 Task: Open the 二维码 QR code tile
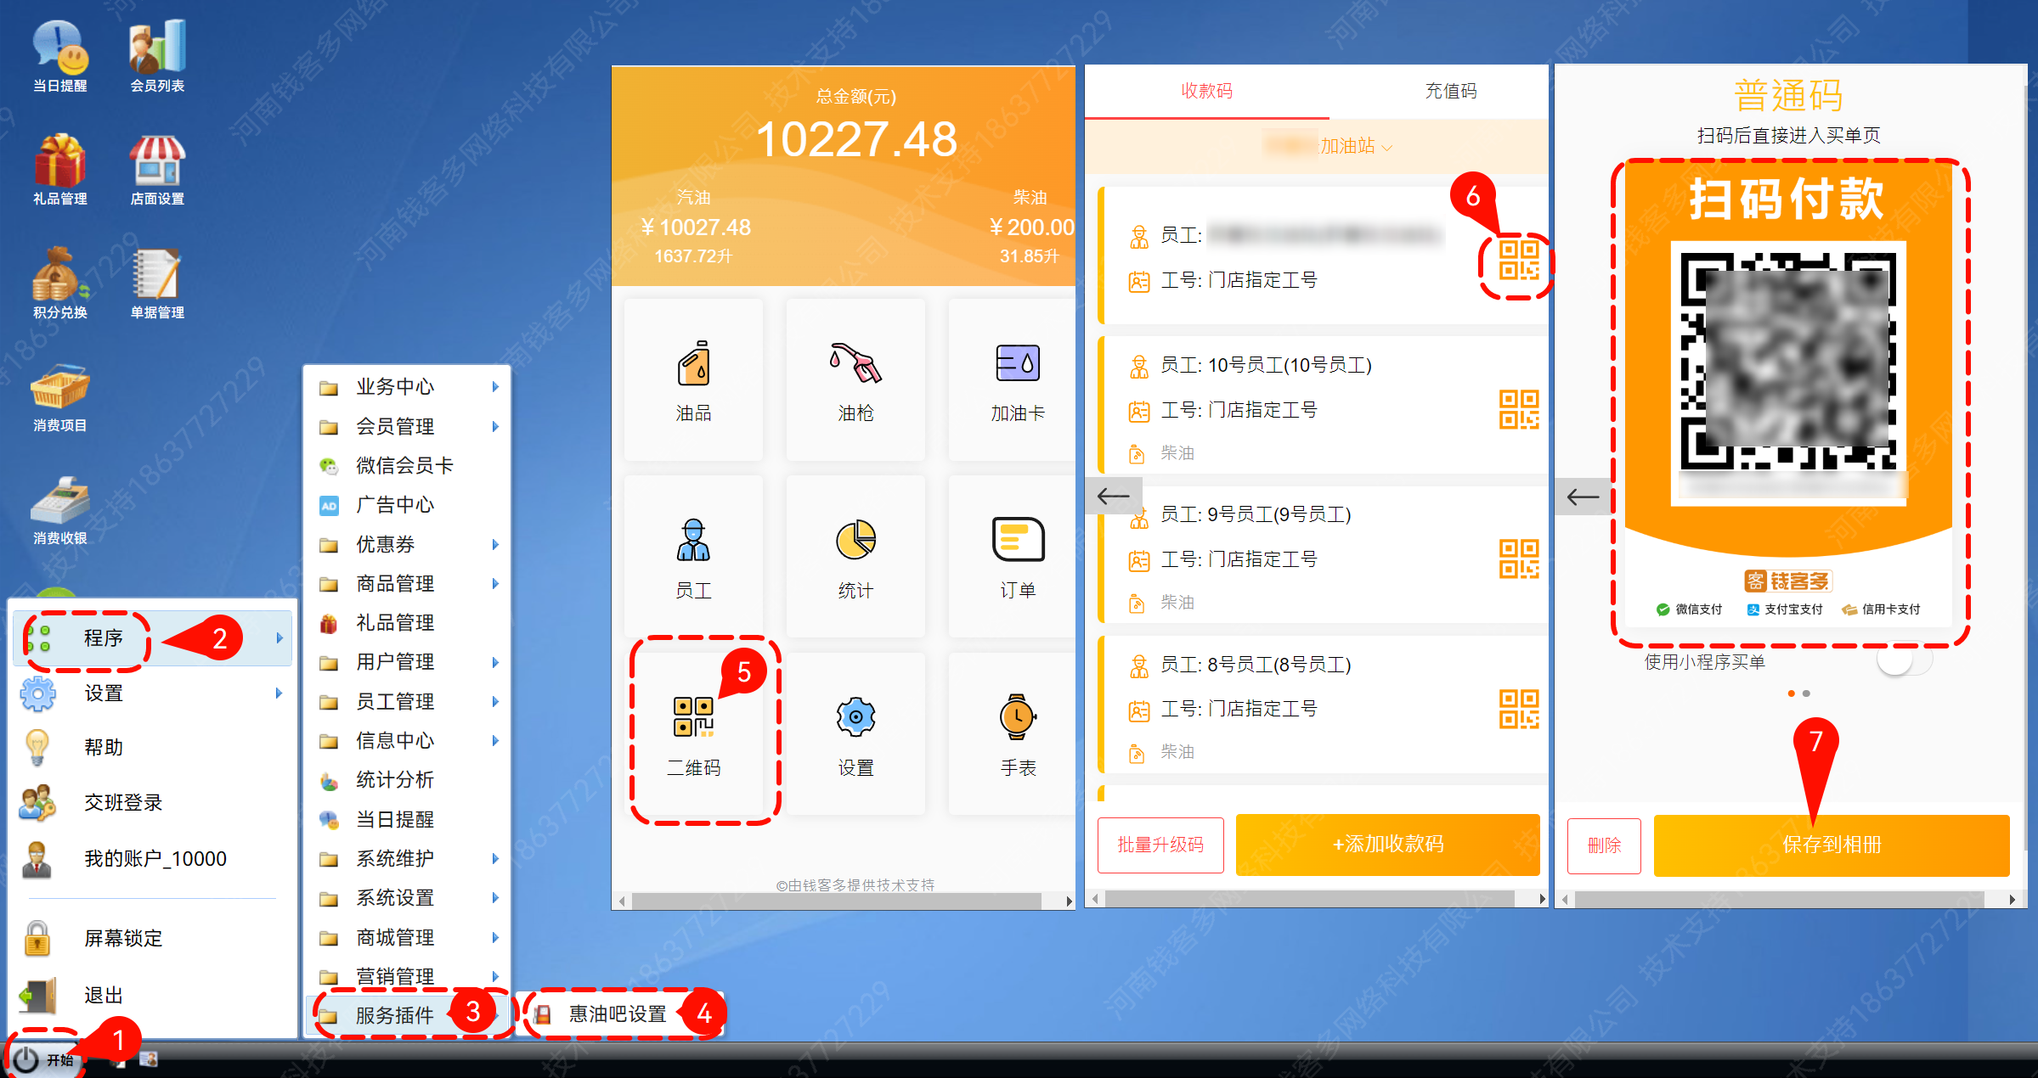point(694,732)
